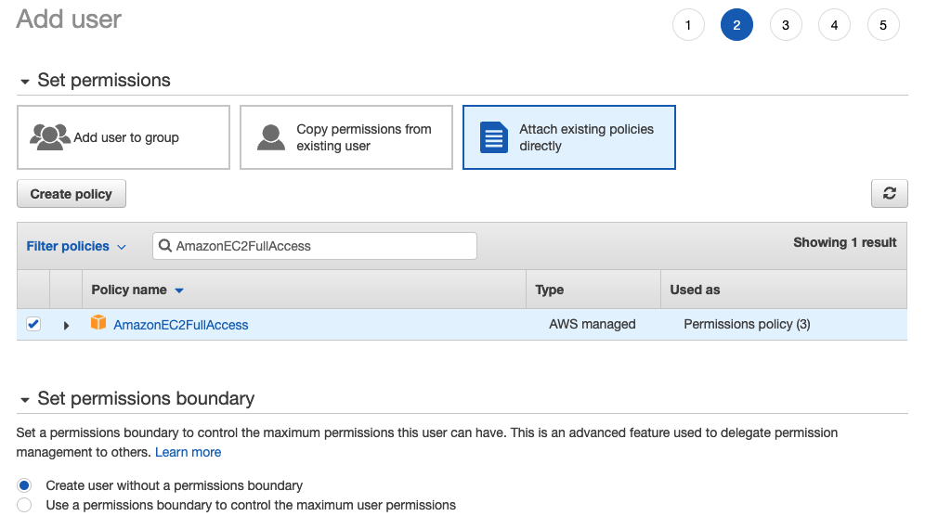Select Create user without a permissions boundary
Viewport: 925px width, 529px height.
[x=25, y=485]
